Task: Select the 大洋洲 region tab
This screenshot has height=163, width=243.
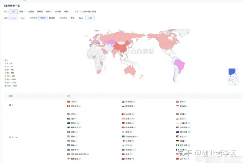Action: click(x=58, y=12)
